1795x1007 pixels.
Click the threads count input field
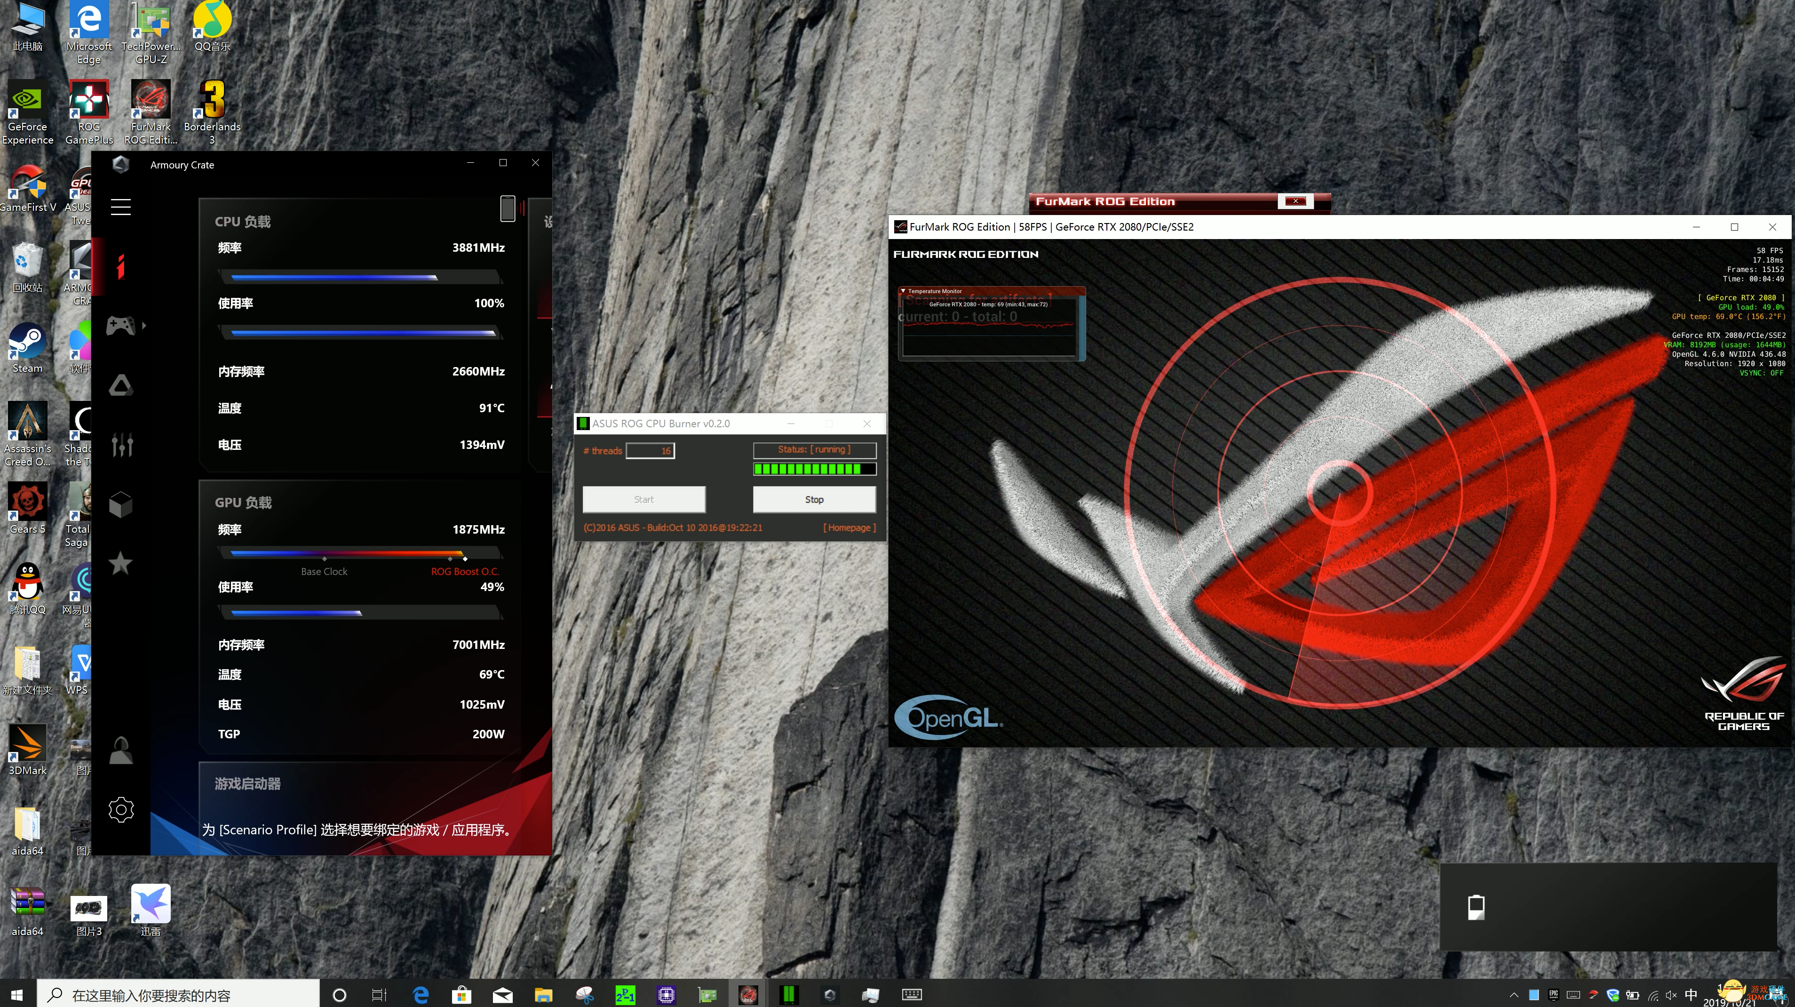click(x=650, y=451)
